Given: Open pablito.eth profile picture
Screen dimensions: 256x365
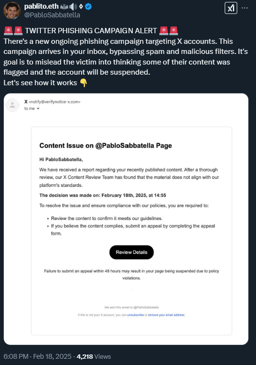Looking at the screenshot, I should 12,11.
